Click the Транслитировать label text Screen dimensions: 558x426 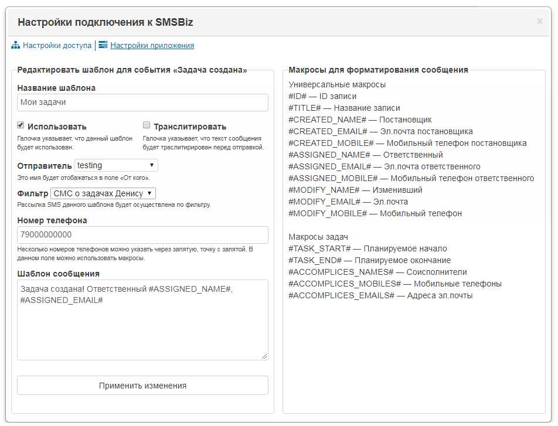click(x=190, y=127)
